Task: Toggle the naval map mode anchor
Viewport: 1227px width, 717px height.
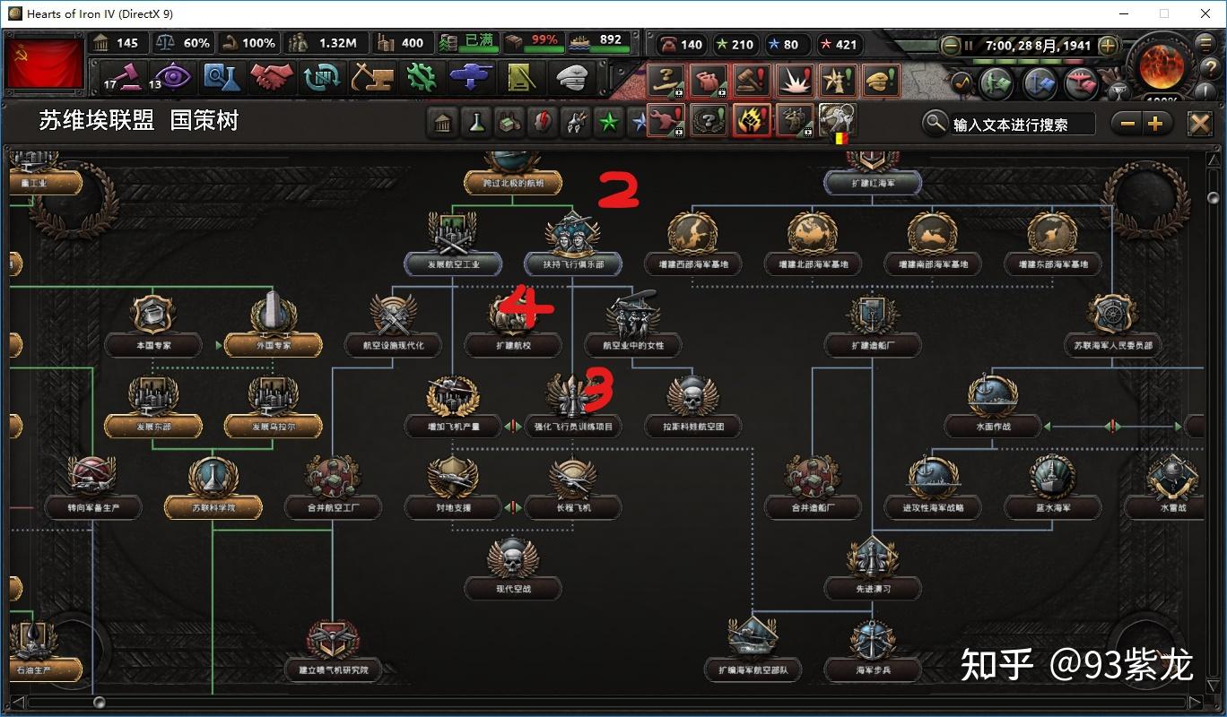Action: pyautogui.click(x=1040, y=83)
